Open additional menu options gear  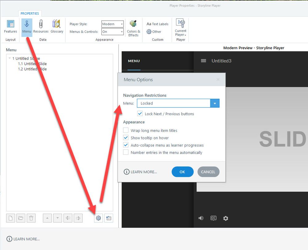coord(98,218)
